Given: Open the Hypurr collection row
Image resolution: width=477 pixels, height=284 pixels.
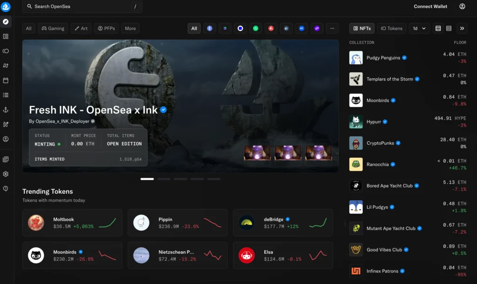Looking at the screenshot, I should (408, 122).
